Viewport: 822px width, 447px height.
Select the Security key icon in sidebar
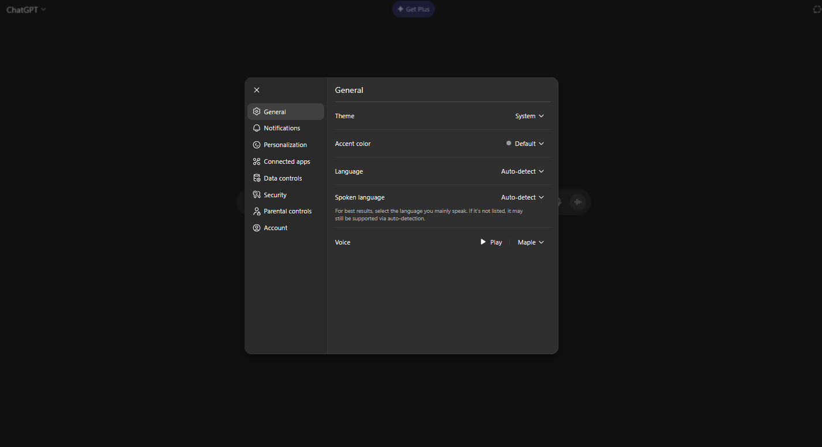[x=257, y=194]
